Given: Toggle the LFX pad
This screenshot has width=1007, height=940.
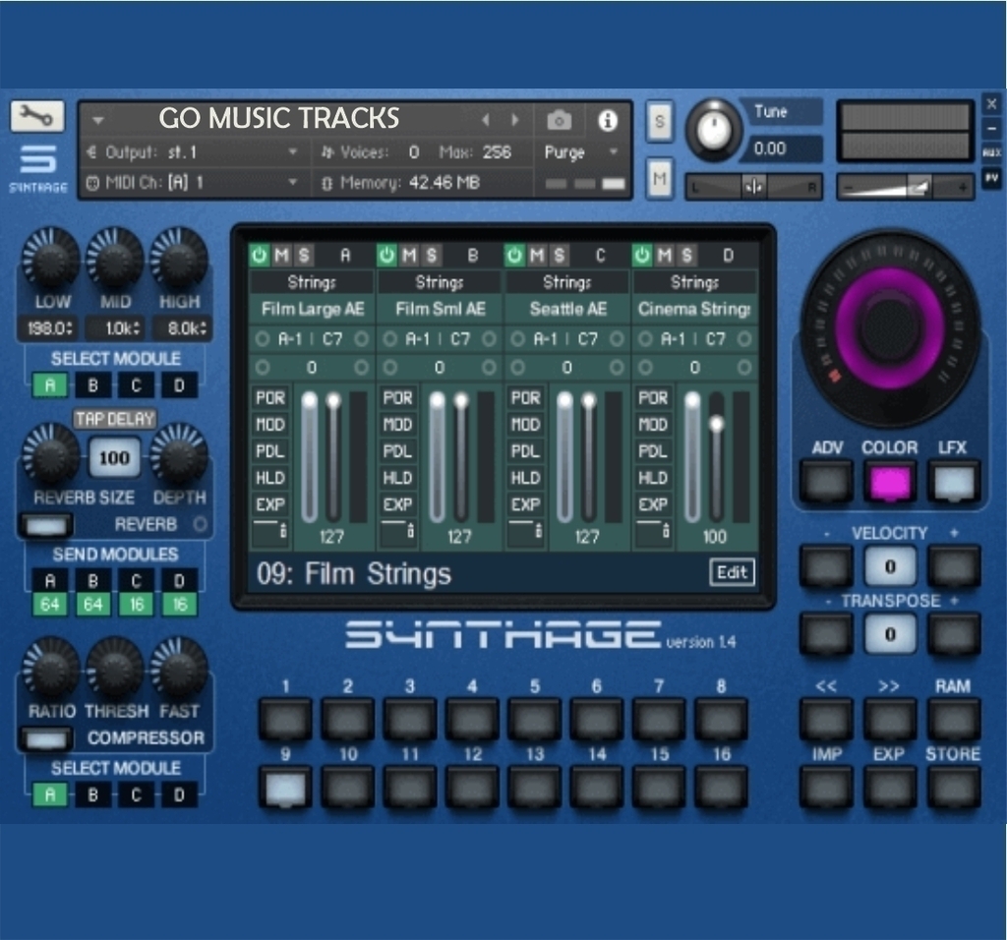Looking at the screenshot, I should [954, 482].
